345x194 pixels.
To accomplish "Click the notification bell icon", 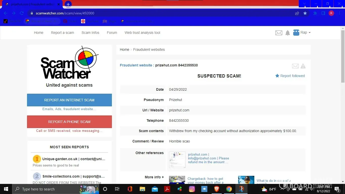I will (x=288, y=33).
